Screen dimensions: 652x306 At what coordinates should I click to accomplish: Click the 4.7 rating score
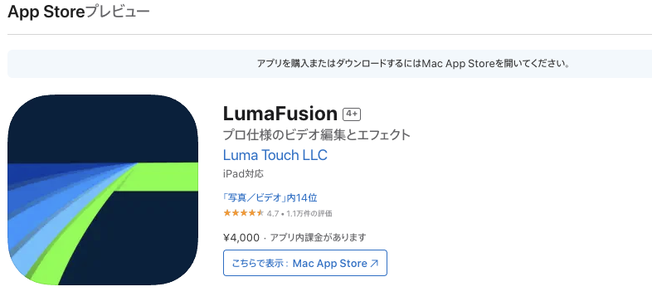pos(272,214)
